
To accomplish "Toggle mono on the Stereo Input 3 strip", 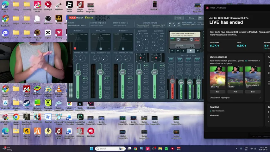I will [x=130, y=88].
